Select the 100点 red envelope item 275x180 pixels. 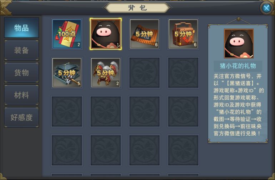67,34
